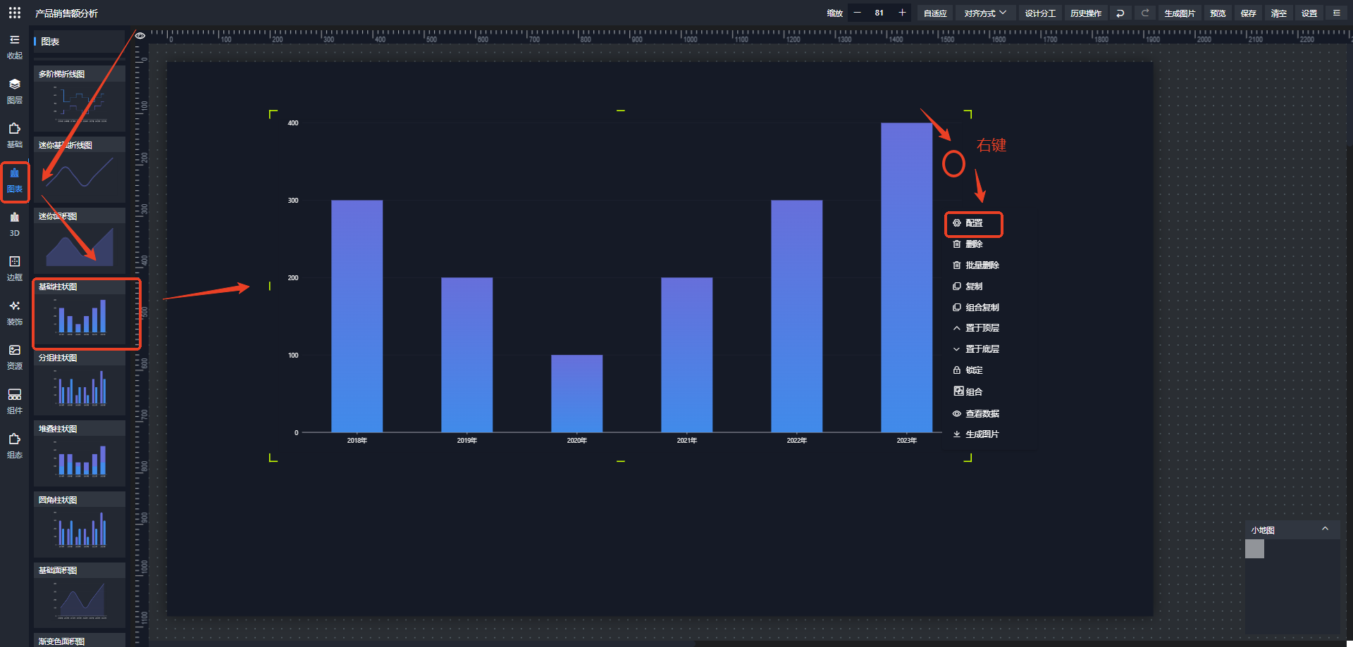Open 设置 settings
1353x647 pixels.
1309,13
